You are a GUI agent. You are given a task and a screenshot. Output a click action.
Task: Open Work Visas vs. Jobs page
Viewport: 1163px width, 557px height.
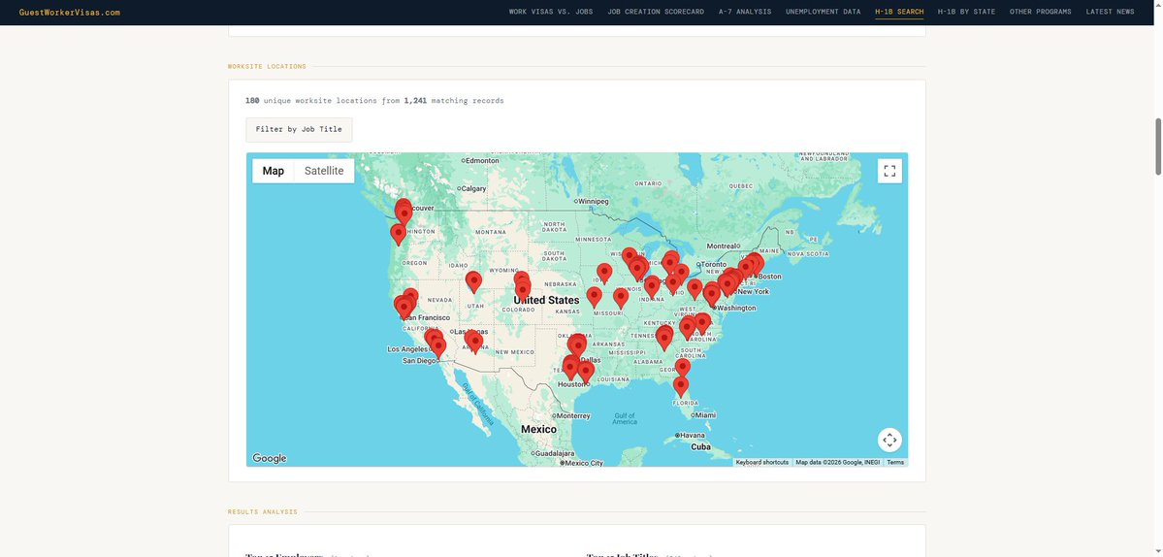550,12
